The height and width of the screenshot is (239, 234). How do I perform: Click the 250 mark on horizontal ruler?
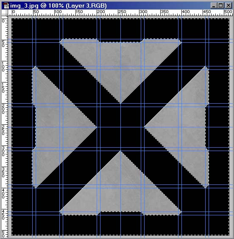122,12
